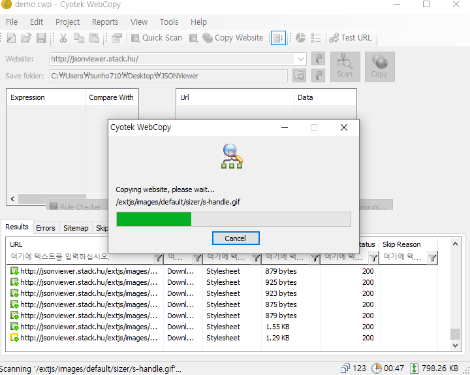This screenshot has height=375, width=470.
Task: Start a Quick Scan from toolbar
Action: coord(157,38)
